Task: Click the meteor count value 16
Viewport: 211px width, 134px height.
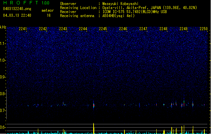Action: pos(49,15)
